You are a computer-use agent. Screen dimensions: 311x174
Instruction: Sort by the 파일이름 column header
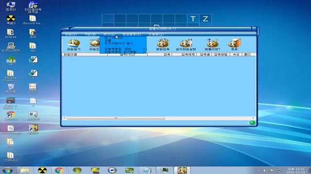[85, 54]
